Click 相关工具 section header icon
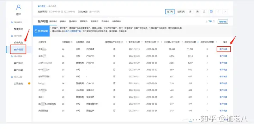This screenshot has height=129, width=254. pyautogui.click(x=12, y=77)
